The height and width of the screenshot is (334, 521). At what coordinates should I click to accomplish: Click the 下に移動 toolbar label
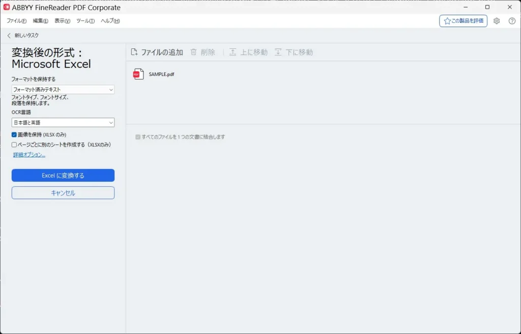tap(299, 52)
